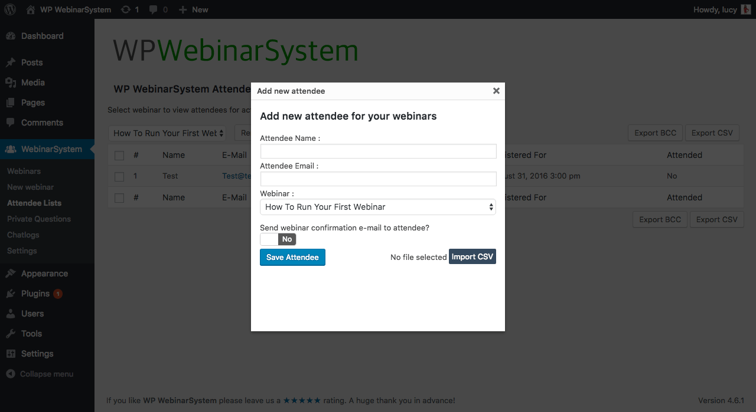This screenshot has height=412, width=756.
Task: Tick the footer row select-all checkbox
Action: [x=119, y=197]
